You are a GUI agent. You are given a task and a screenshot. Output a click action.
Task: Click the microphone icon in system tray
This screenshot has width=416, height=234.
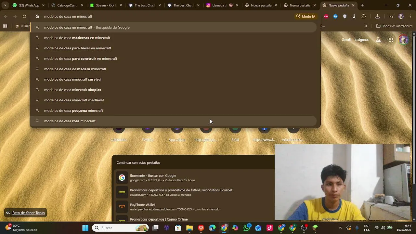click(x=357, y=228)
